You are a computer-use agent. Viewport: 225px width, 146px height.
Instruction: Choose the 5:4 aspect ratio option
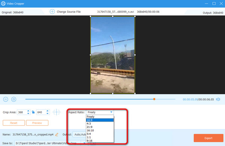(x=100, y=134)
